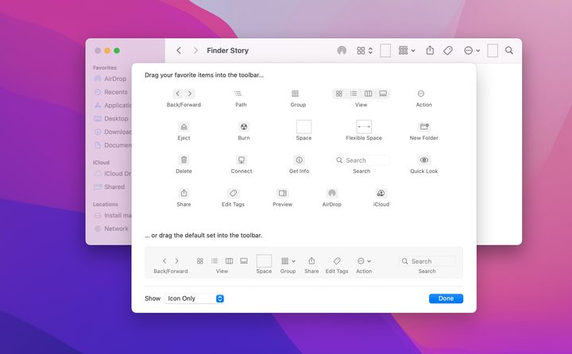Screen dimensions: 572x354
Task: Open the Show Icon Only dropdown
Action: 194,298
